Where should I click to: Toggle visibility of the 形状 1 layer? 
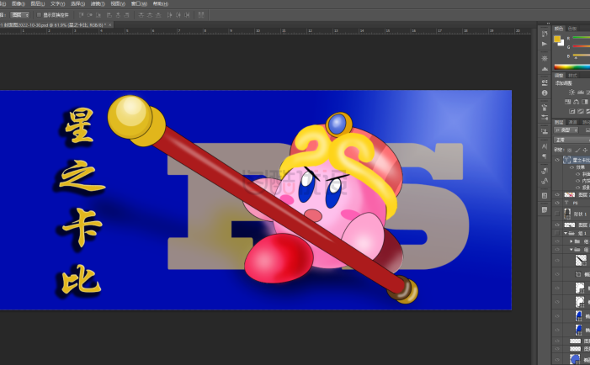pos(557,214)
